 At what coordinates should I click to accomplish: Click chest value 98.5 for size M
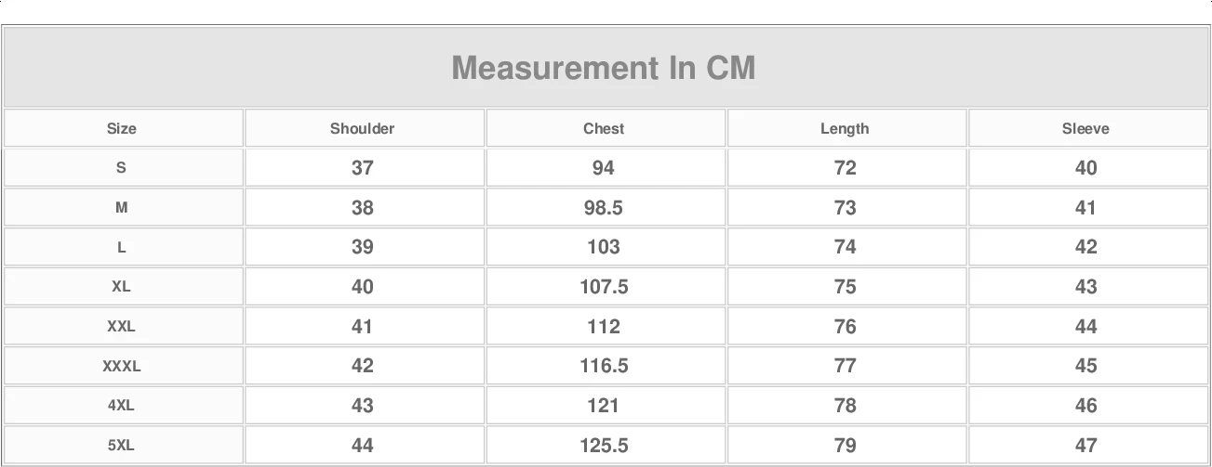pyautogui.click(x=604, y=208)
